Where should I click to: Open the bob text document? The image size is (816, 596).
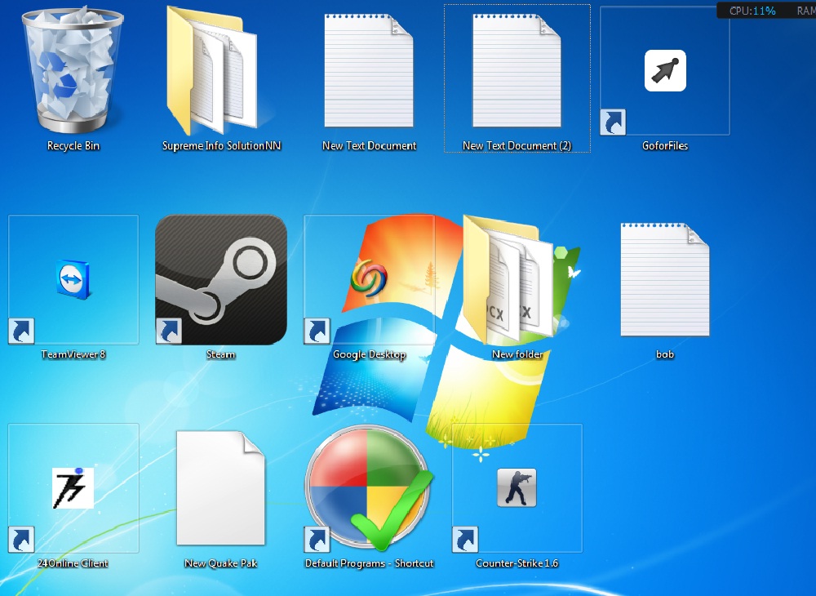[664, 278]
